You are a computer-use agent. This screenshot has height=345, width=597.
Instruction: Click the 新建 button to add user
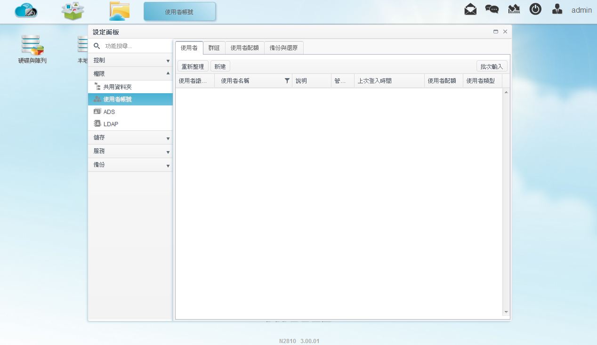pos(220,66)
